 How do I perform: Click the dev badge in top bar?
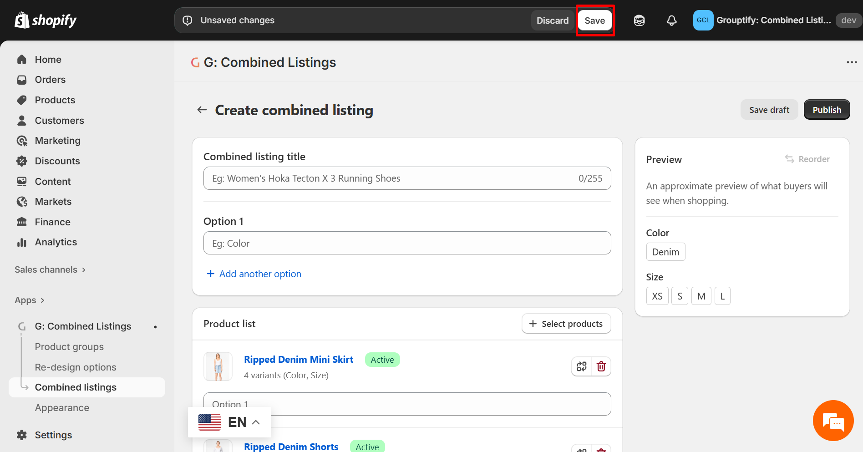[848, 20]
